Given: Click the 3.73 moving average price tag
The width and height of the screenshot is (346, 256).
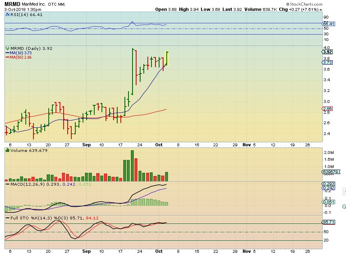Looking at the screenshot, I should [x=327, y=63].
